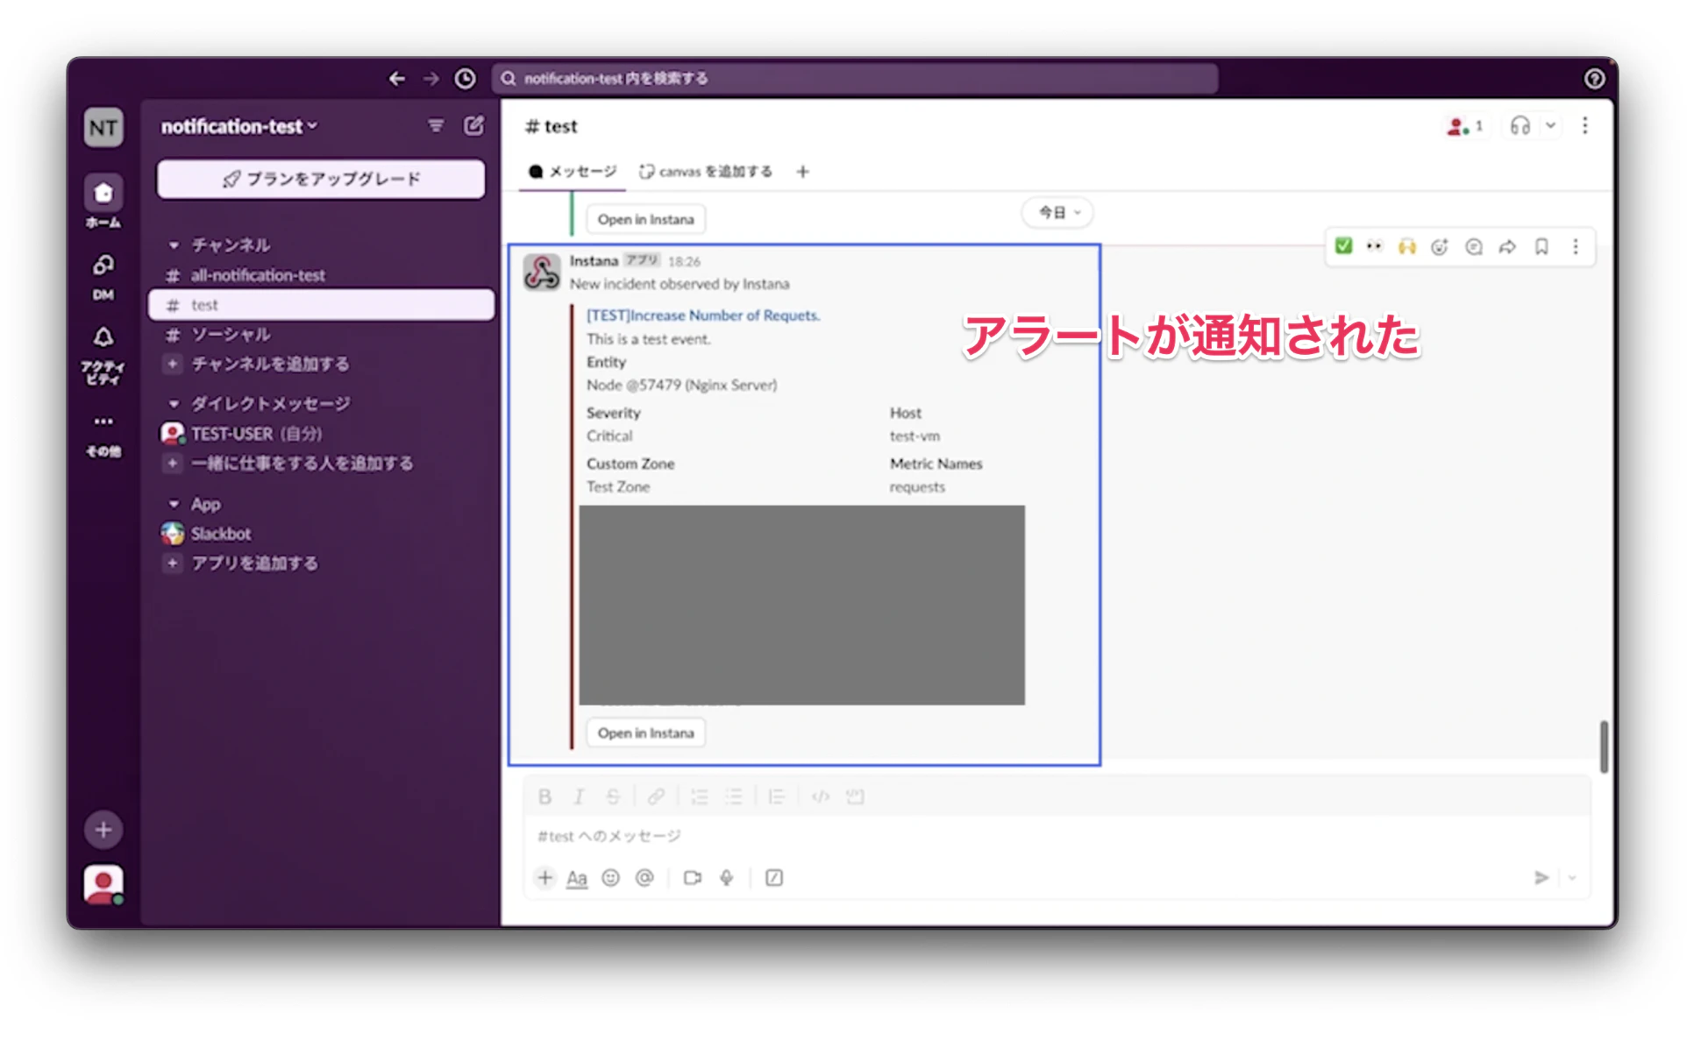Mention someone with the @ icon
This screenshot has width=1694, height=1041.
click(x=644, y=878)
